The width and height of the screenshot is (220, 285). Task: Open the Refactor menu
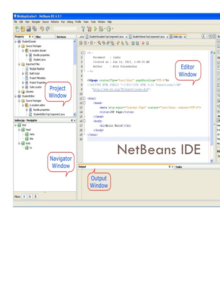tap(55, 22)
